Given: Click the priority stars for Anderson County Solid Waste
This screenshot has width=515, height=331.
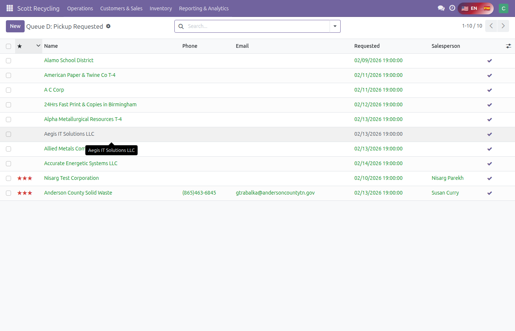Looking at the screenshot, I should pyautogui.click(x=25, y=193).
